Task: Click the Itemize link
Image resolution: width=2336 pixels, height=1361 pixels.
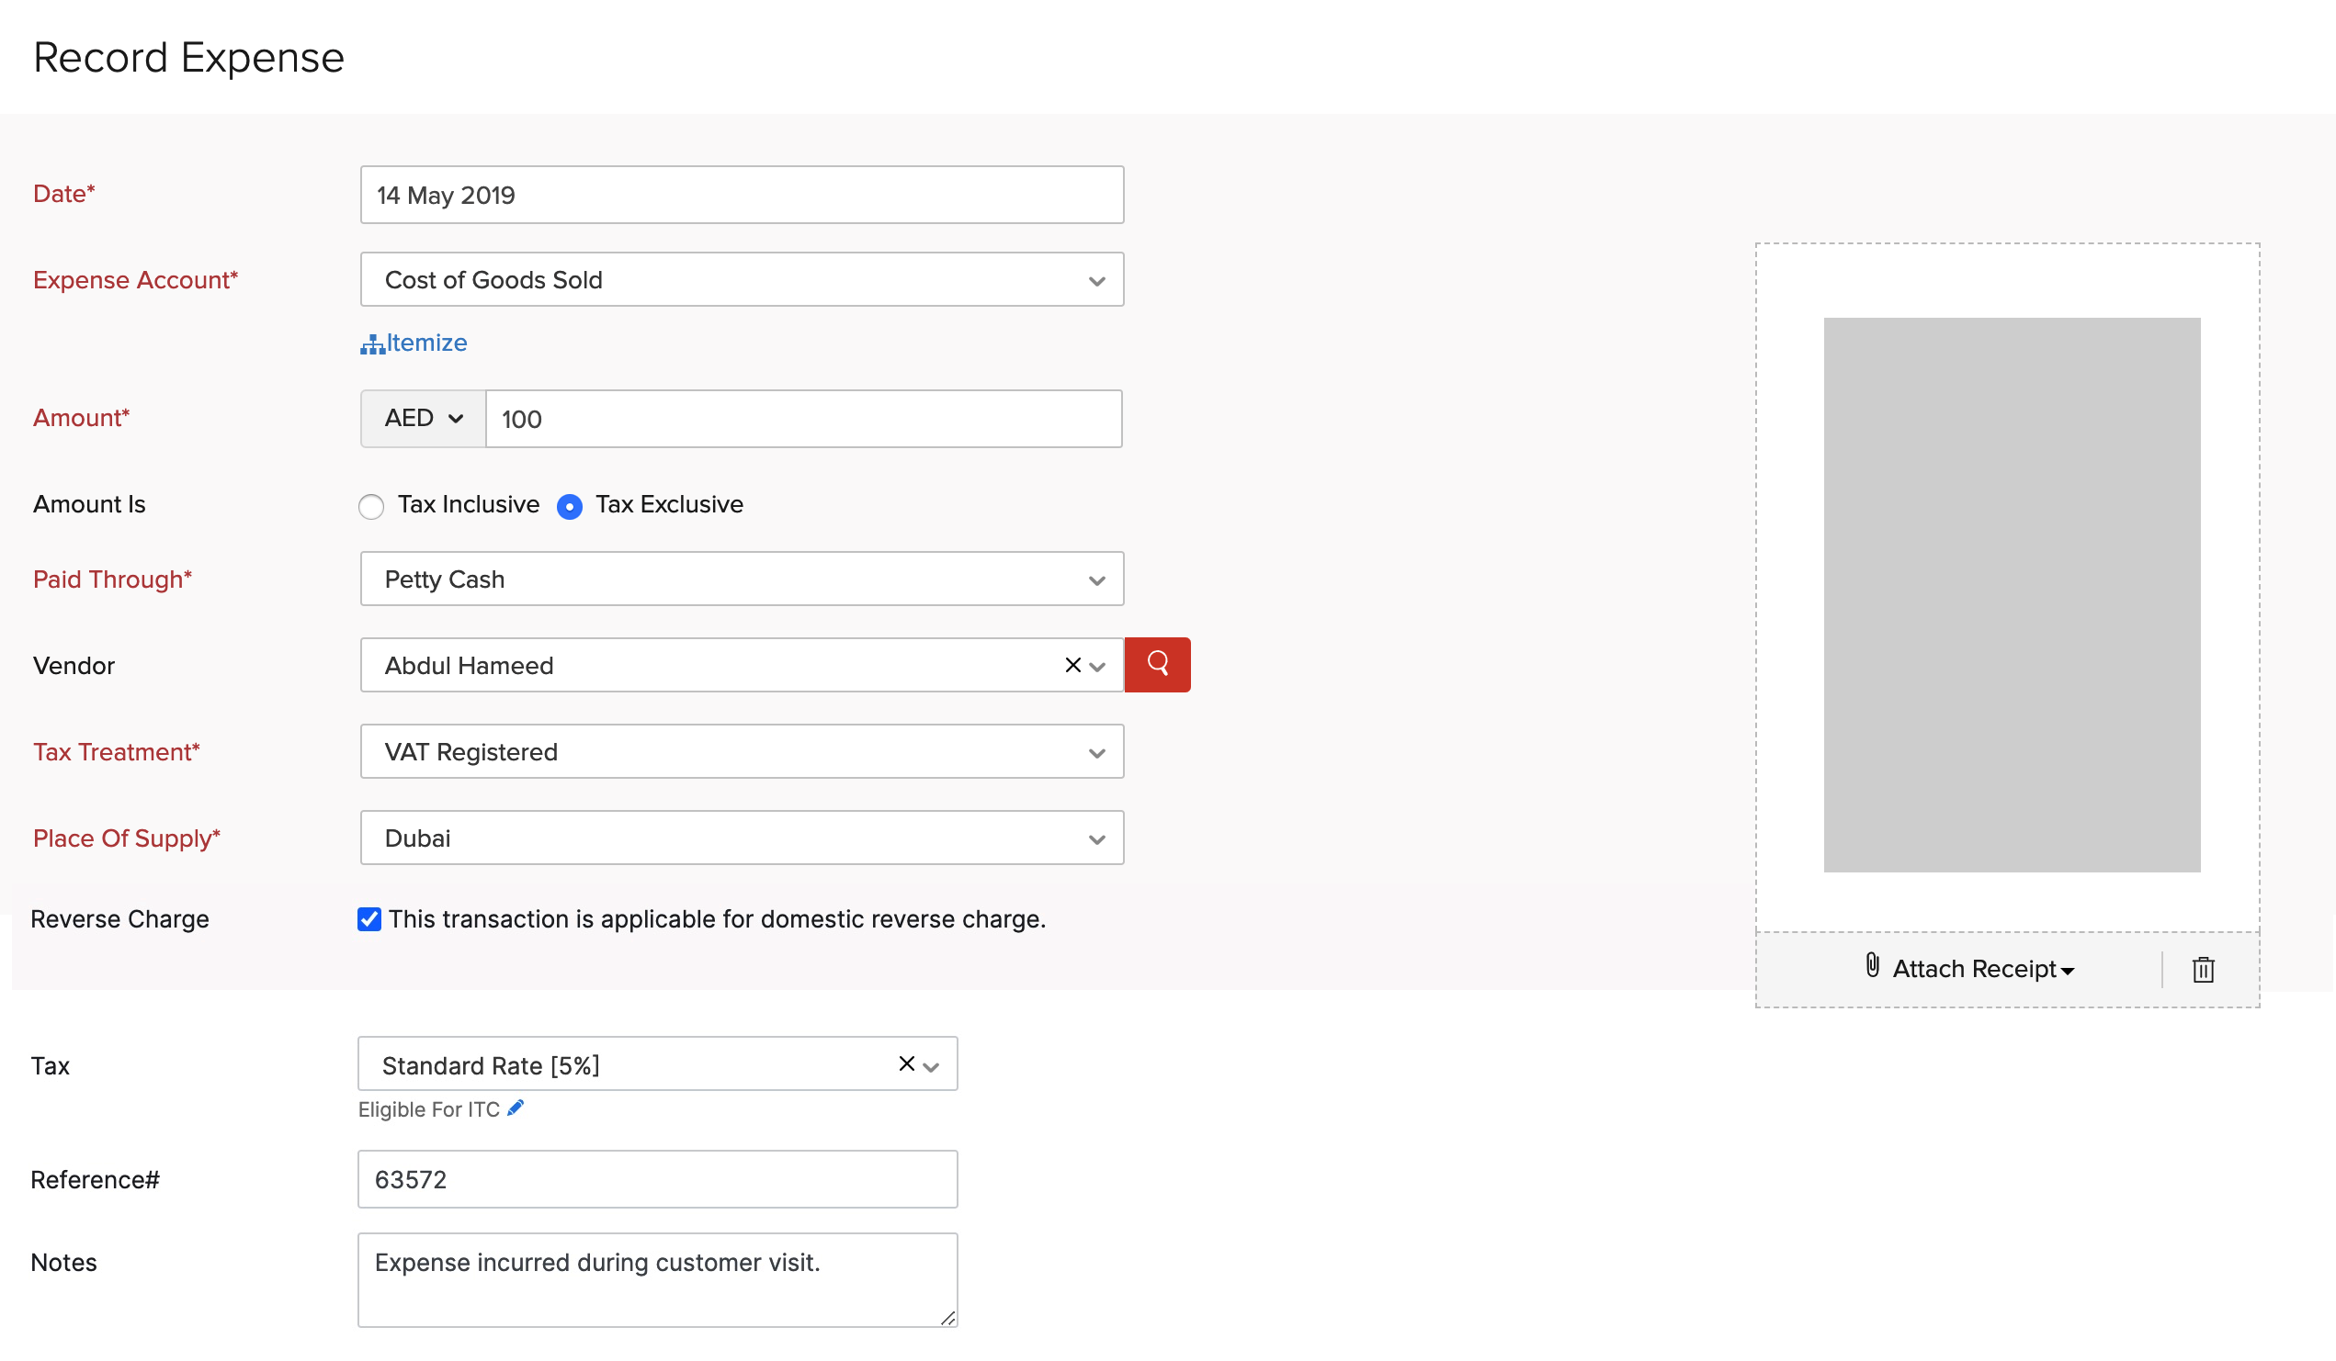Action: (426, 343)
